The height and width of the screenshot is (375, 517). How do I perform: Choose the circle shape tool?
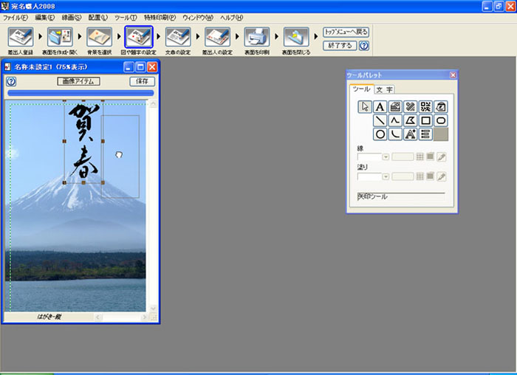click(380, 134)
